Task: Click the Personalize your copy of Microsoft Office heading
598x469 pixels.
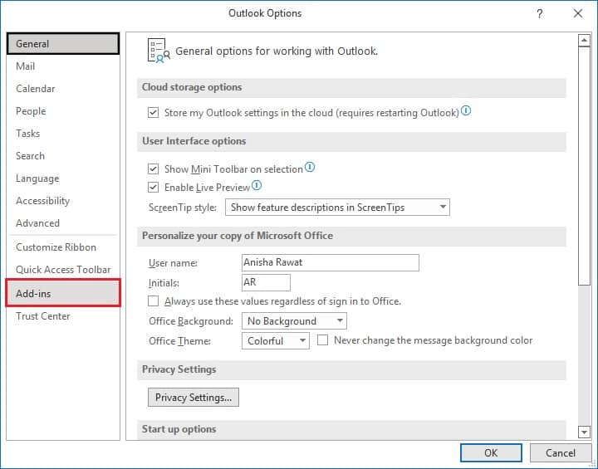Action: pyautogui.click(x=238, y=236)
